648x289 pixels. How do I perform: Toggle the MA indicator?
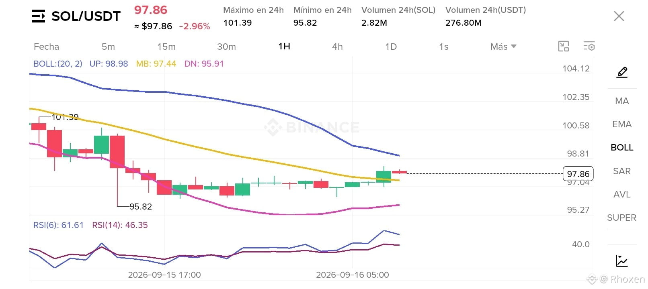(x=622, y=101)
